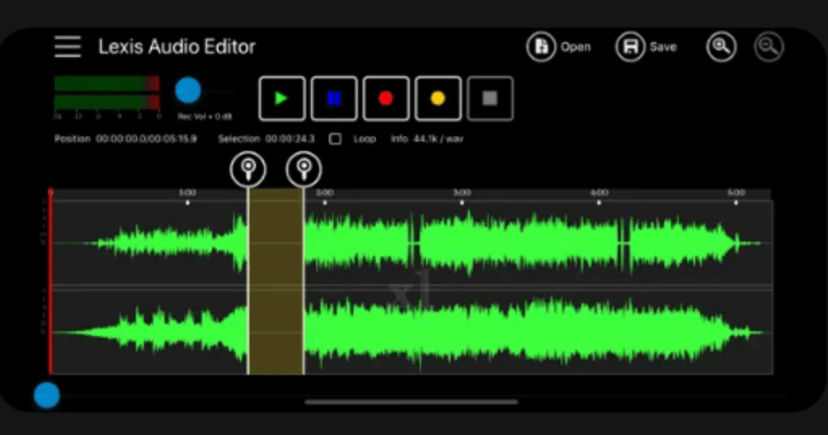828x435 pixels.
Task: Click the 3:00 mark on timeline ruler
Action: (462, 194)
